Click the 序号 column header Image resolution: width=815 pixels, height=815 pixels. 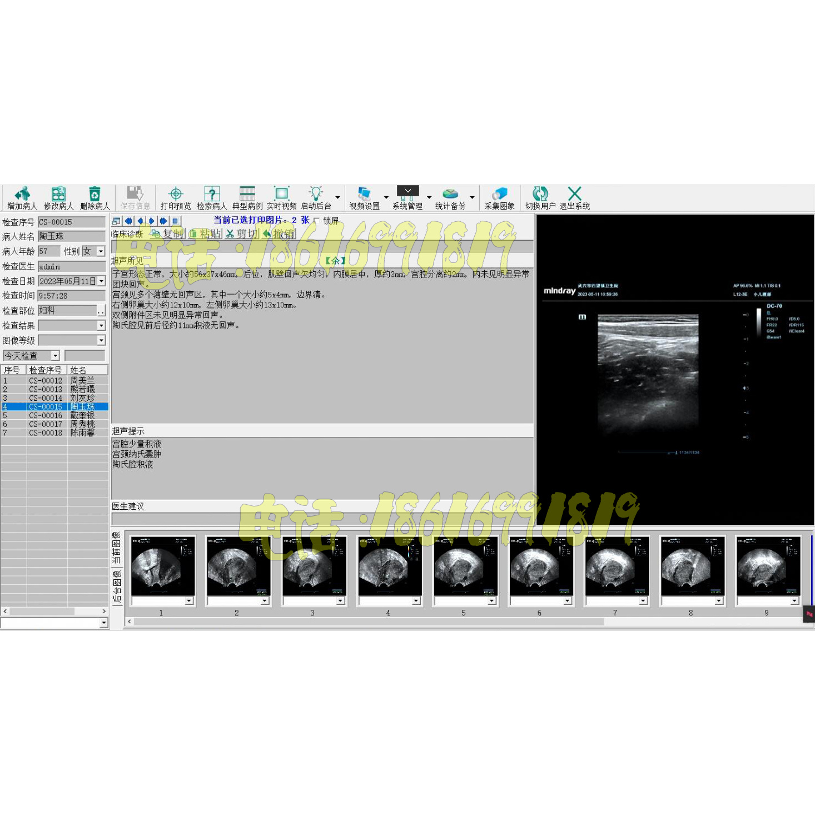(x=13, y=370)
